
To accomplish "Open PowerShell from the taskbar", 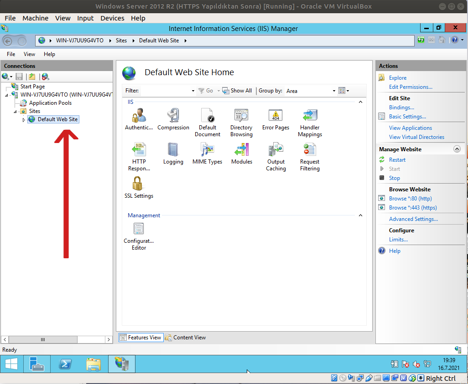I will pos(65,364).
